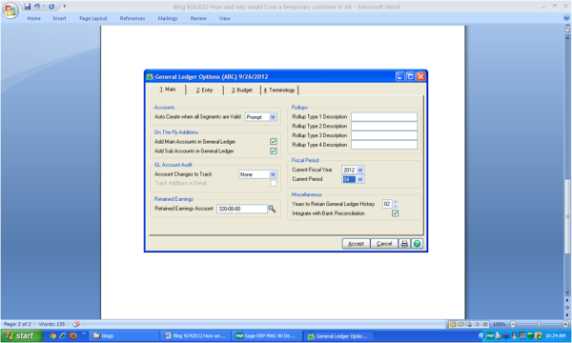Click the green network tray icon
The width and height of the screenshot is (572, 343).
point(530,336)
